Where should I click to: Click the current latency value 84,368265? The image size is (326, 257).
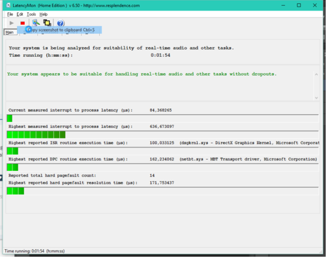coord(160,110)
